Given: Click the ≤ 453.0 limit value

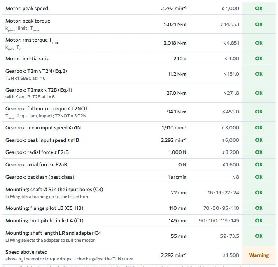Looking at the screenshot, I should coord(231,112).
